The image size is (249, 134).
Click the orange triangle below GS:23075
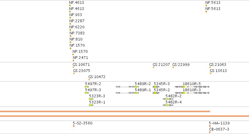coord(74,74)
